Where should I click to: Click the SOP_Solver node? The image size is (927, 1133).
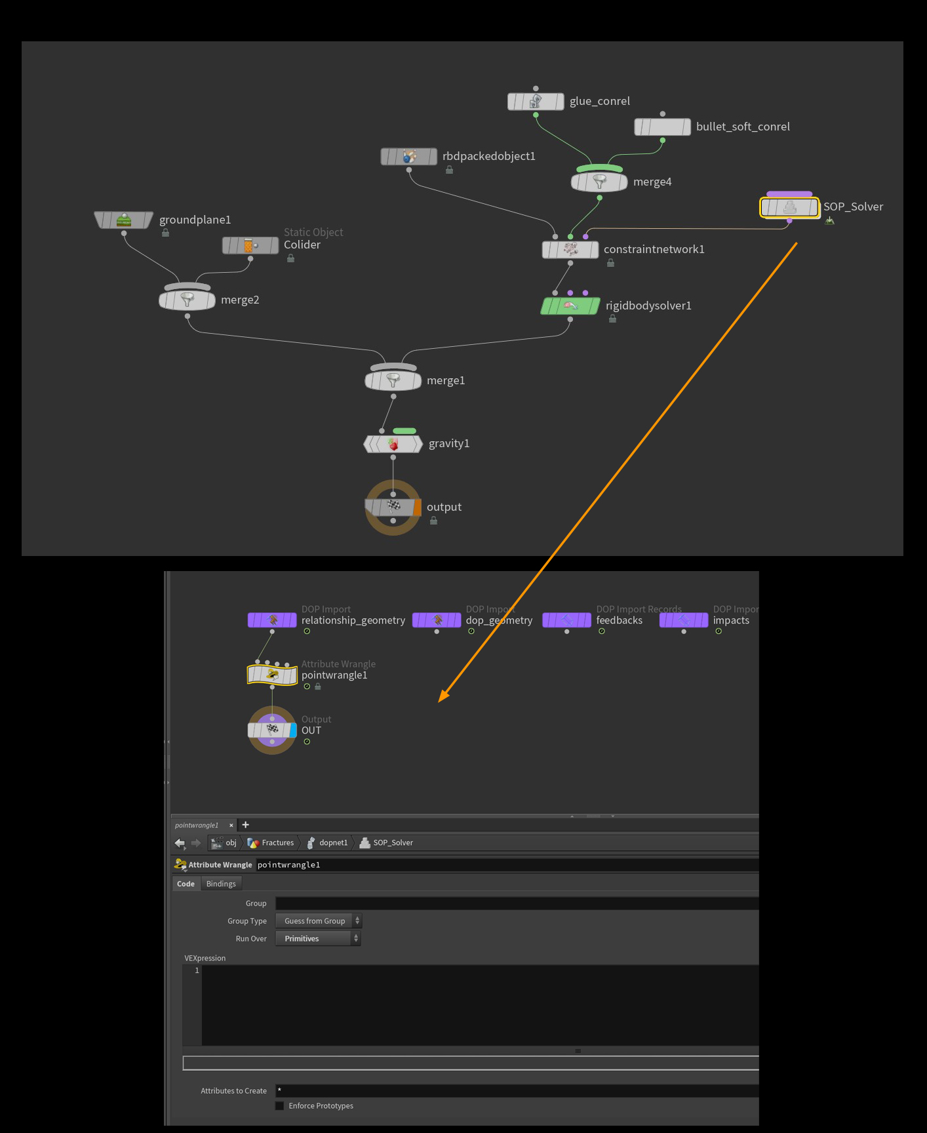[x=789, y=207]
